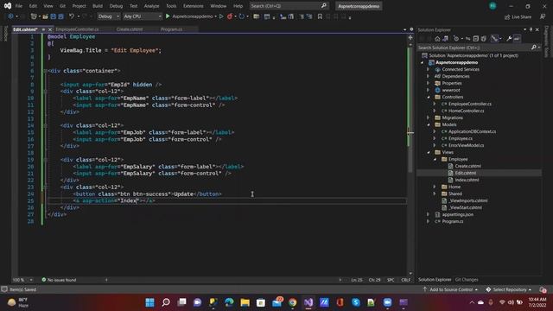Screen dimensions: 553x311
Task: Start debugging with the green play button
Action: 168,16
